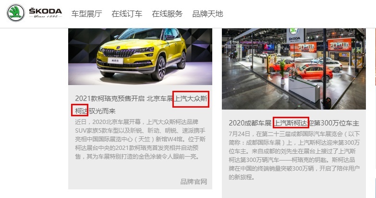The image size is (376, 198).
Task: Open the yellow Karoq car photo
Action: coord(140,57)
